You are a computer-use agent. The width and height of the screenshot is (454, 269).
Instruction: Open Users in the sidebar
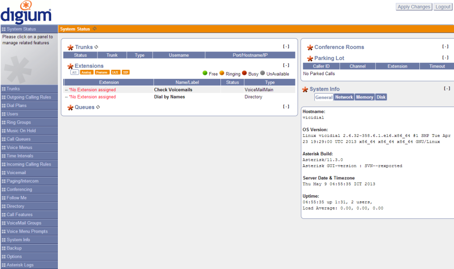(29, 114)
